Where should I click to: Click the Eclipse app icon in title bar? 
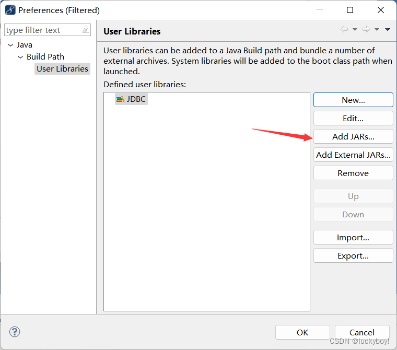pyautogui.click(x=10, y=10)
